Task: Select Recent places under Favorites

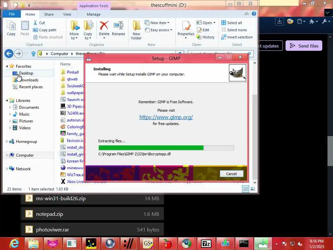Action: [x=31, y=87]
